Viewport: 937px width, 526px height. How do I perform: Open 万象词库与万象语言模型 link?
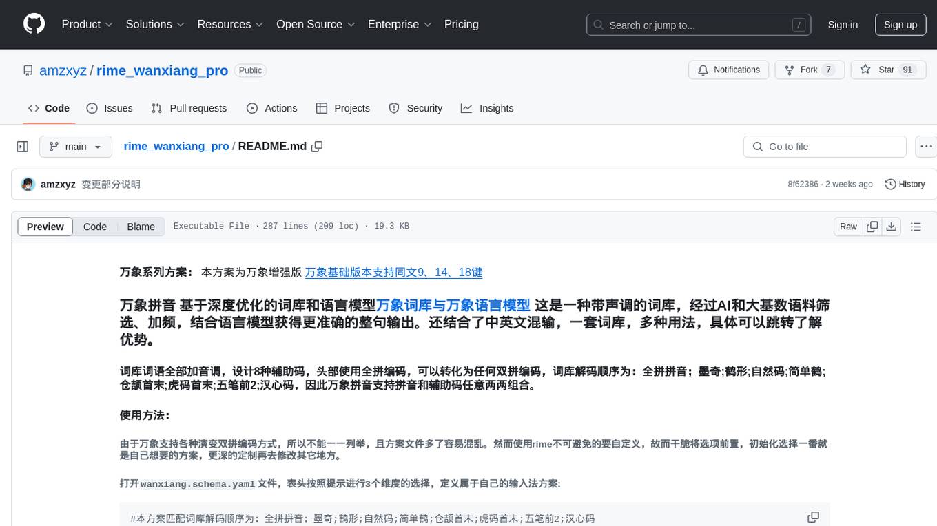pos(453,305)
